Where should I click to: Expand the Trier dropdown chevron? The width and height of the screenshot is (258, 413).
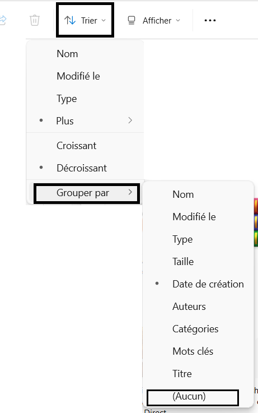104,21
